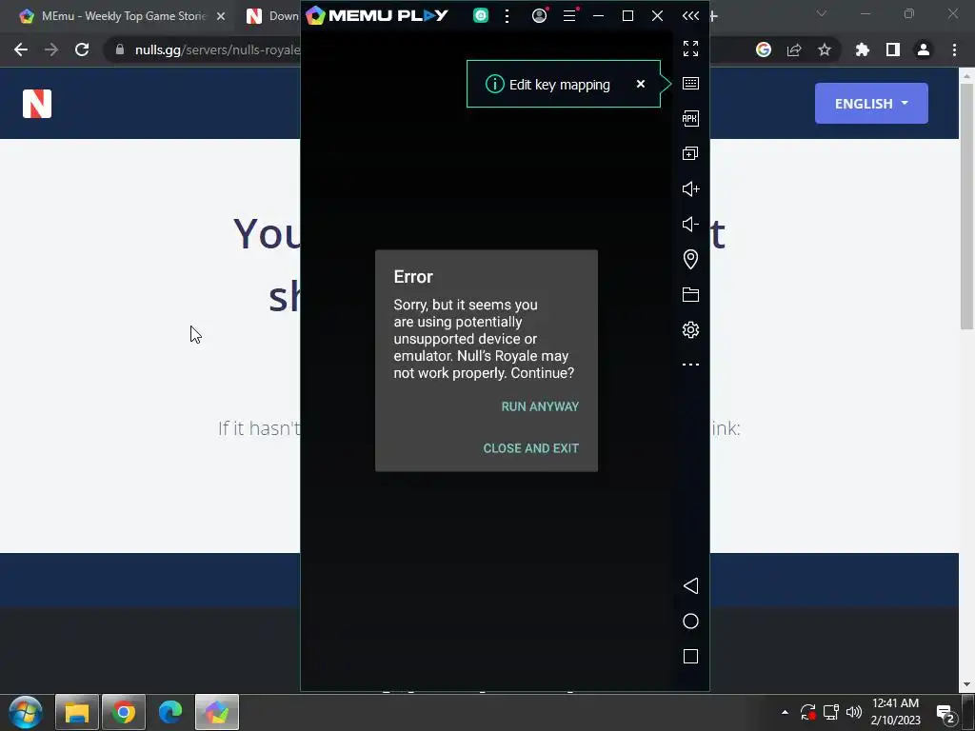The image size is (975, 731).
Task: Open Microsoft Edge from taskbar
Action: 170,712
